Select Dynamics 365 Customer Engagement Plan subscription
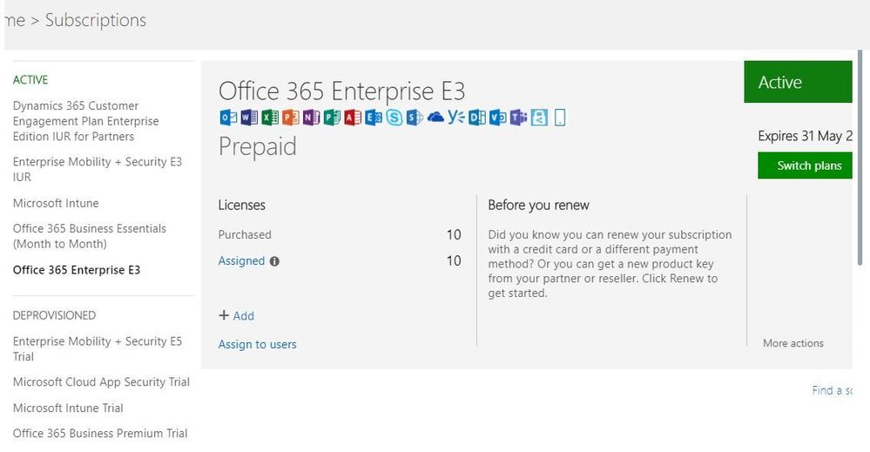 [86, 121]
